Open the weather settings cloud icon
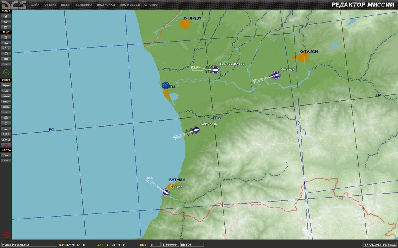Image resolution: width=398 pixels, height=248 pixels. (6, 43)
